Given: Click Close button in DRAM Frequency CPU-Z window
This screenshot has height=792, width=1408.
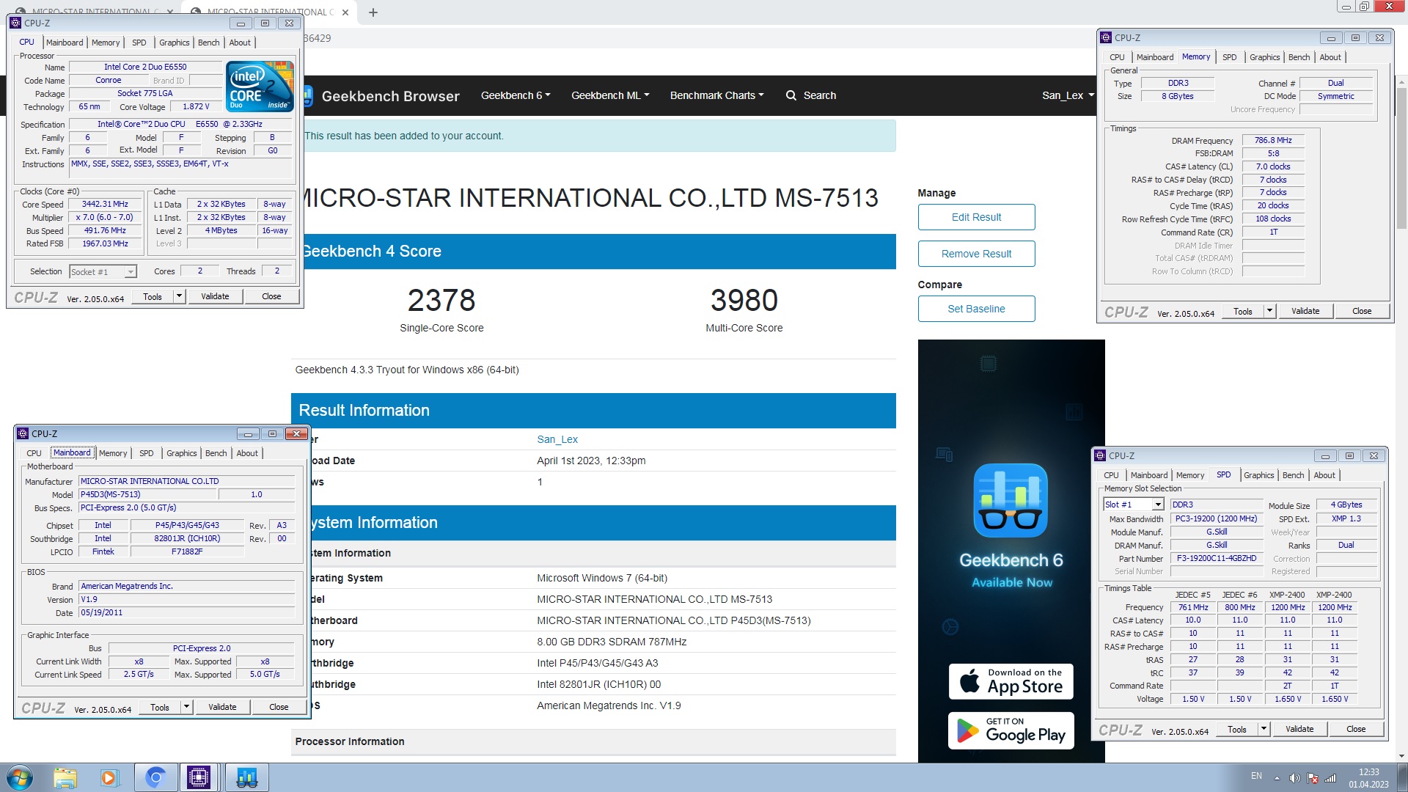Looking at the screenshot, I should click(1362, 311).
